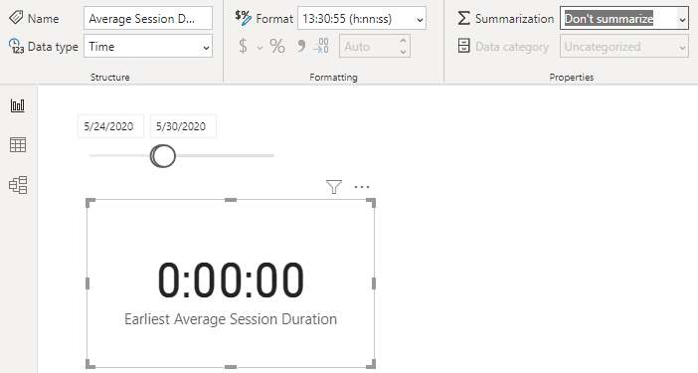Click the Data category icon
This screenshot has height=373, width=698.
tap(464, 46)
